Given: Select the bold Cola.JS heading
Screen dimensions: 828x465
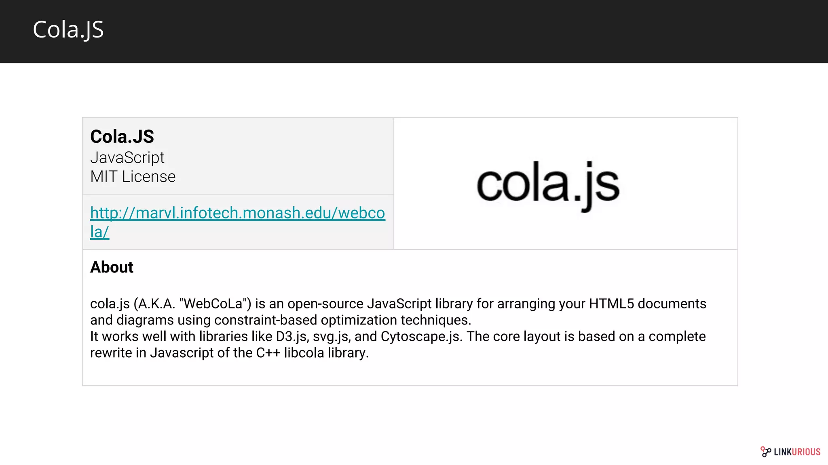Looking at the screenshot, I should 122,136.
